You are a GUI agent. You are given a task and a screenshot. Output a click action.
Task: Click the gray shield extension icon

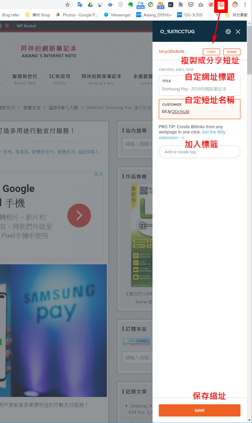120,5
